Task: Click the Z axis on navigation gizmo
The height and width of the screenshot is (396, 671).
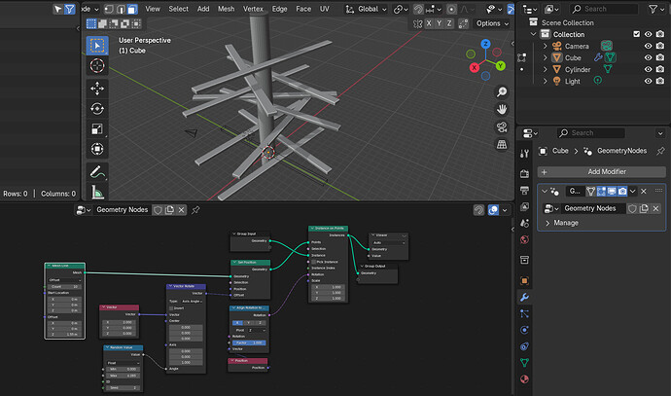Action: click(x=485, y=44)
